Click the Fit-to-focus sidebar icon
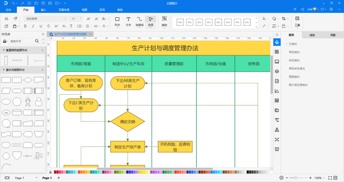344x182 pixels. pos(277,140)
